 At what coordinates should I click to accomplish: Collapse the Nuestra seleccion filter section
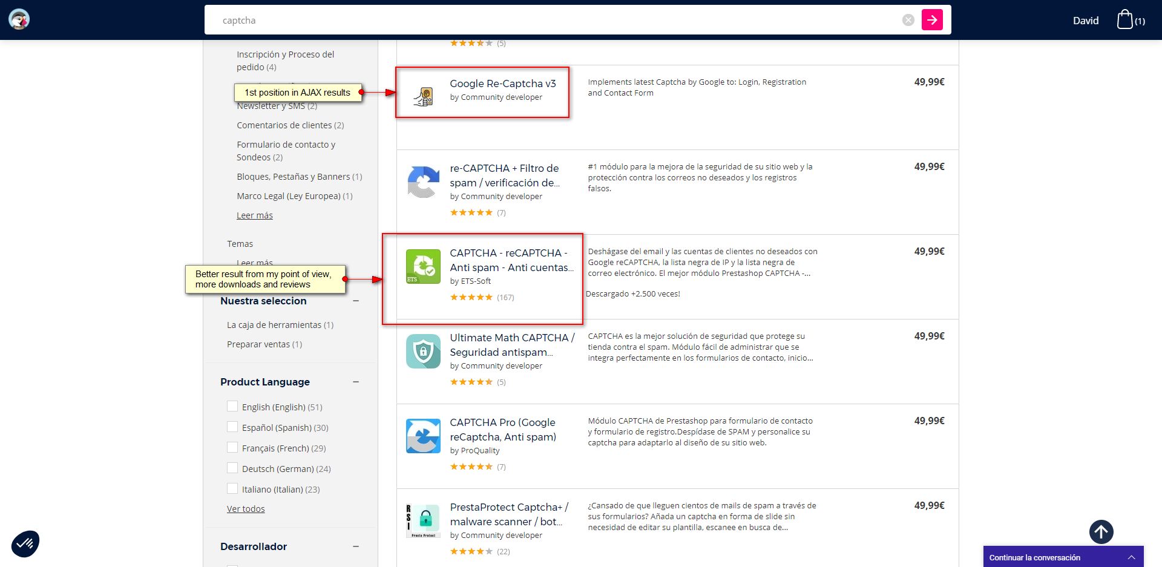(356, 301)
